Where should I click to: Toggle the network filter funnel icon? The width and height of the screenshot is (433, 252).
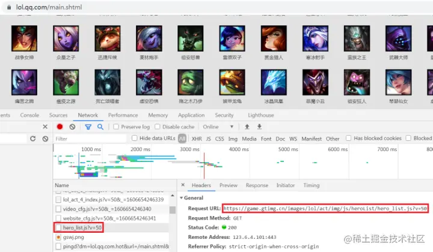click(x=88, y=127)
